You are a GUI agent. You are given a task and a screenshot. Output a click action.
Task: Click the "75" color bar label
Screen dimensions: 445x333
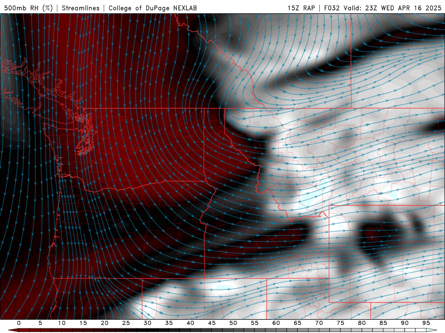pos(340,323)
